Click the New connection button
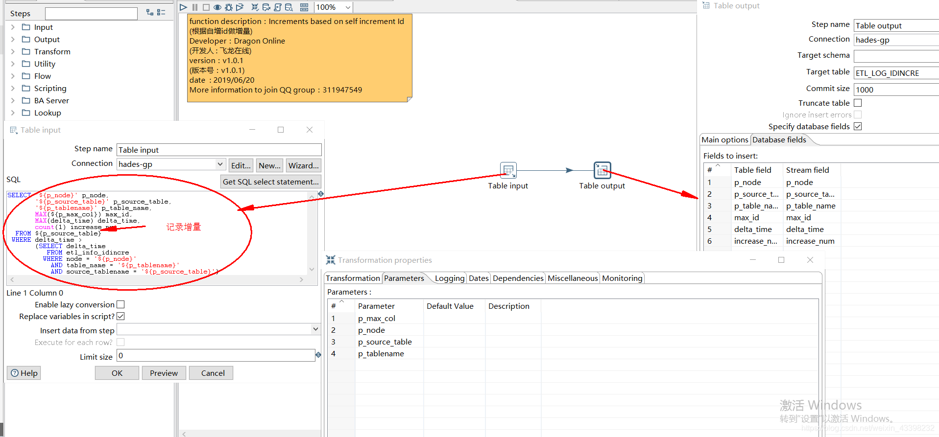Screen dimensions: 939x437 (x=269, y=165)
